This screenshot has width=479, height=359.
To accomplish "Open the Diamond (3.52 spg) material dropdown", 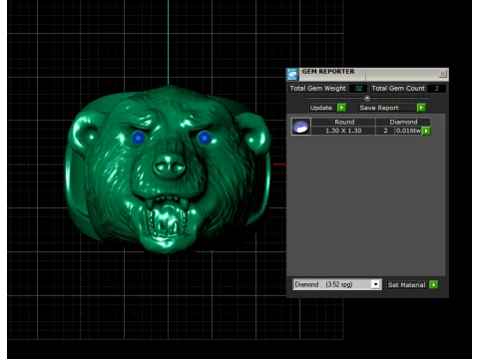I will click(337, 284).
